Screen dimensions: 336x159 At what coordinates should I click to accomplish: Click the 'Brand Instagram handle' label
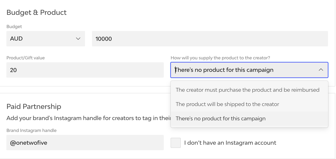click(x=31, y=130)
